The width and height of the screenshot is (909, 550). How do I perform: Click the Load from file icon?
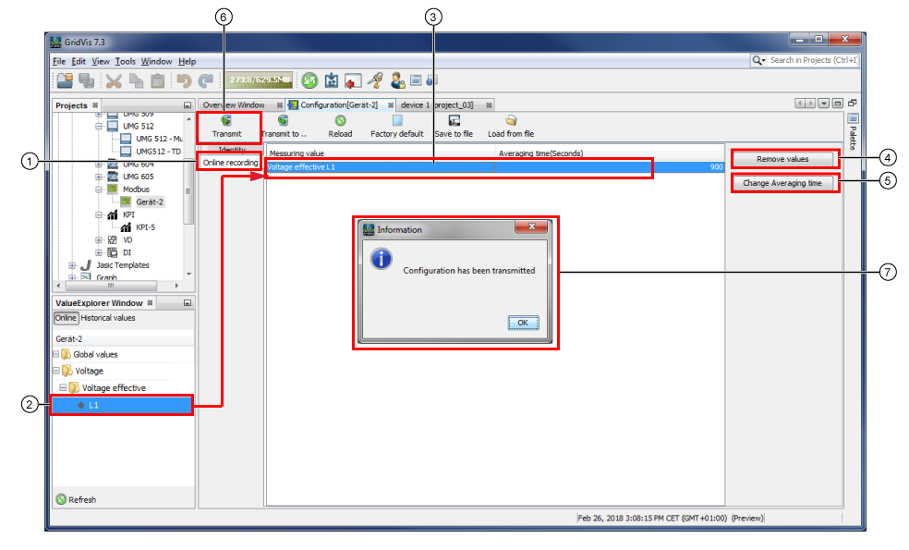[511, 120]
